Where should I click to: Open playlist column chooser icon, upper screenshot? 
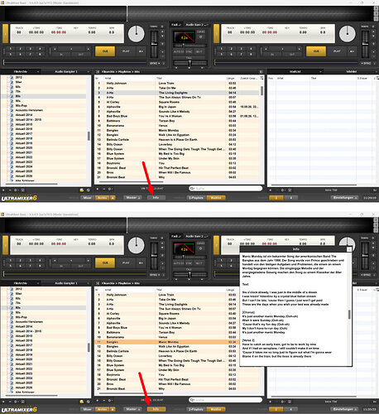pos(261,79)
